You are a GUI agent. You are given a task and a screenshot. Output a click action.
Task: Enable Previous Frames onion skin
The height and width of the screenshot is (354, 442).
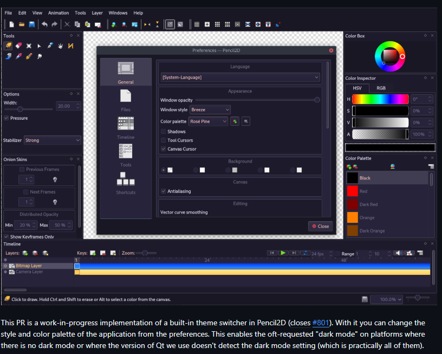coord(22,169)
